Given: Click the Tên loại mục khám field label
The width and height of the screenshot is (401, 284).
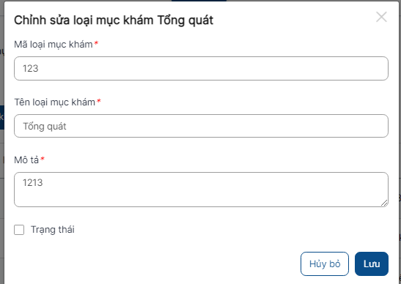Looking at the screenshot, I should [54, 102].
